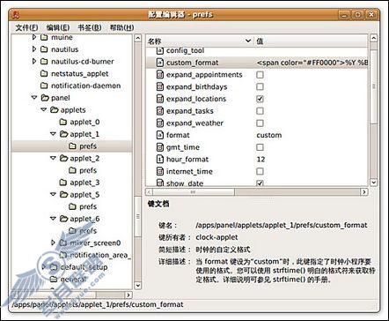
Task: Collapse the applets tree node
Action: click(x=44, y=109)
